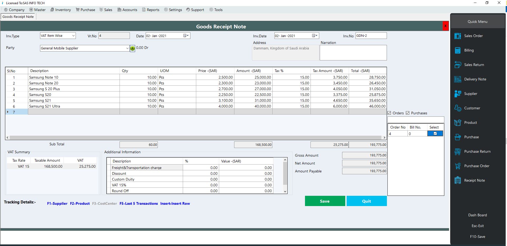This screenshot has width=507, height=246.
Task: Open Purchase Order quick menu icon
Action: tap(458, 166)
